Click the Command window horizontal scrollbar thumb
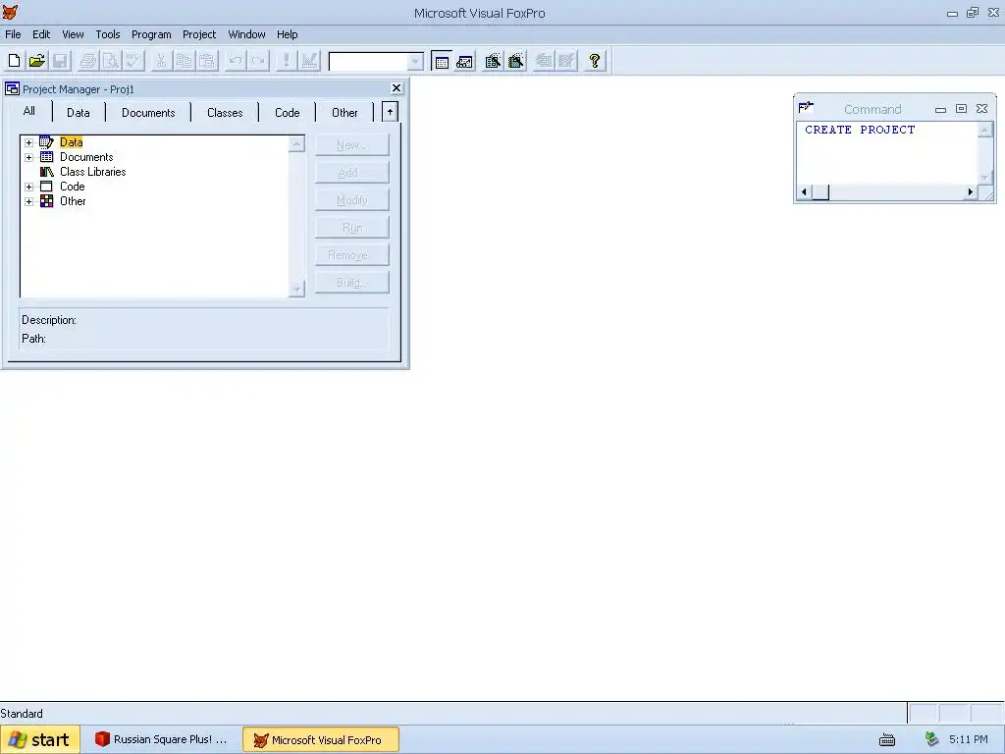 click(x=820, y=191)
